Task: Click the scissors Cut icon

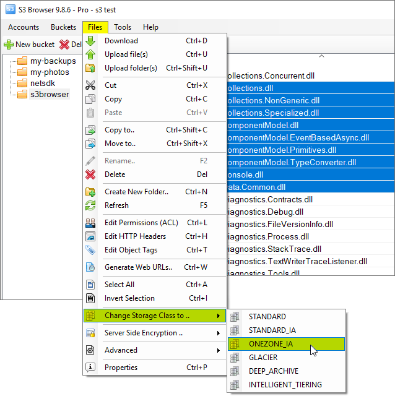Action: tap(90, 85)
